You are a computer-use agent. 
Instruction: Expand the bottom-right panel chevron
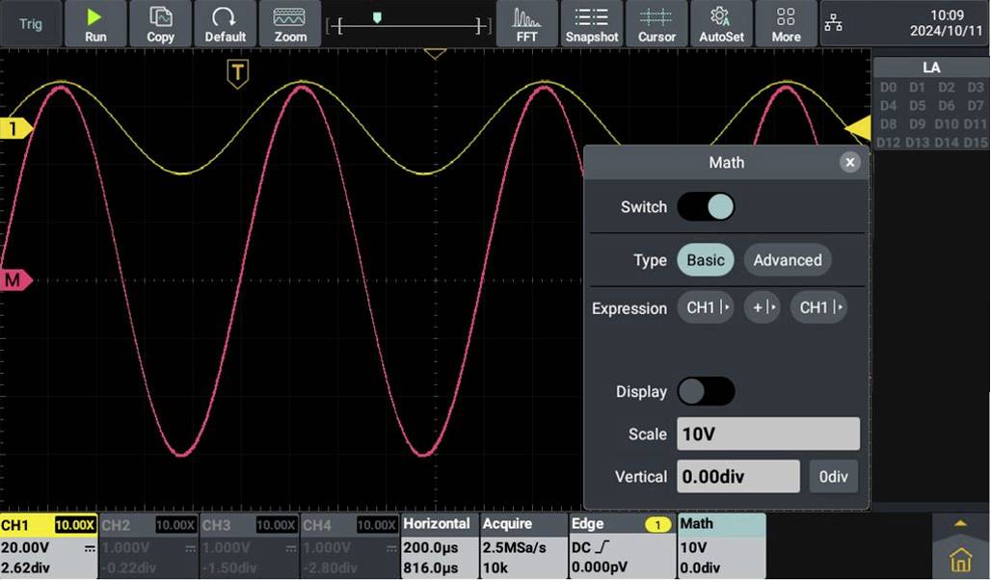pyautogui.click(x=958, y=525)
